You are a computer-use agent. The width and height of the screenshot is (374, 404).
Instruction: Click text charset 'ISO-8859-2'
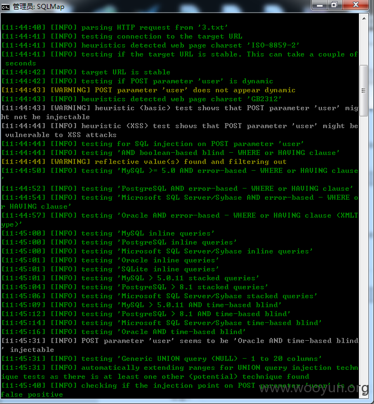pyautogui.click(x=273, y=45)
